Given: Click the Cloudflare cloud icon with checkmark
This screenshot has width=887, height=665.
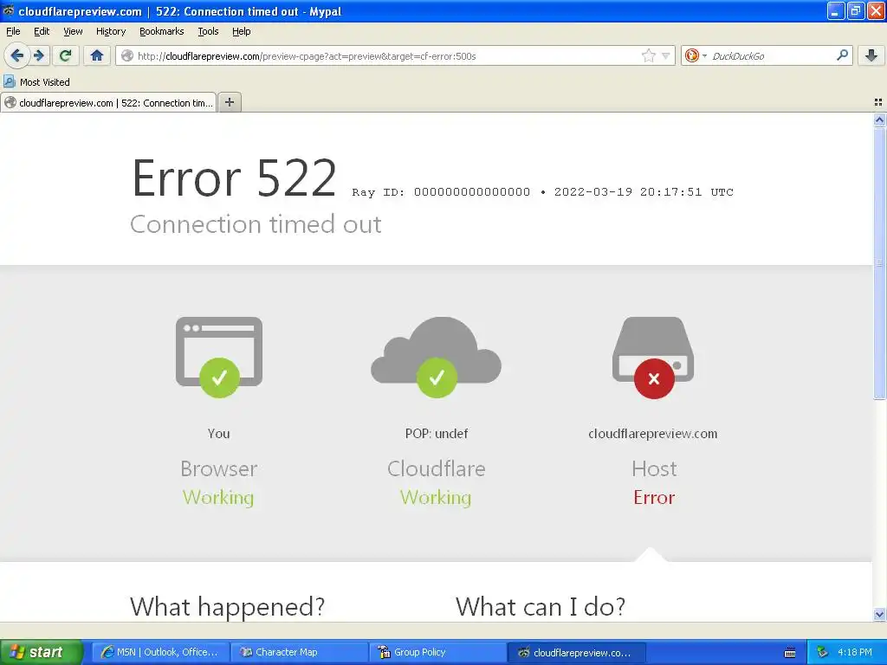Looking at the screenshot, I should coord(436,357).
